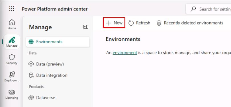Click the Data integration database icon
The width and height of the screenshot is (231, 107).
click(x=31, y=75)
